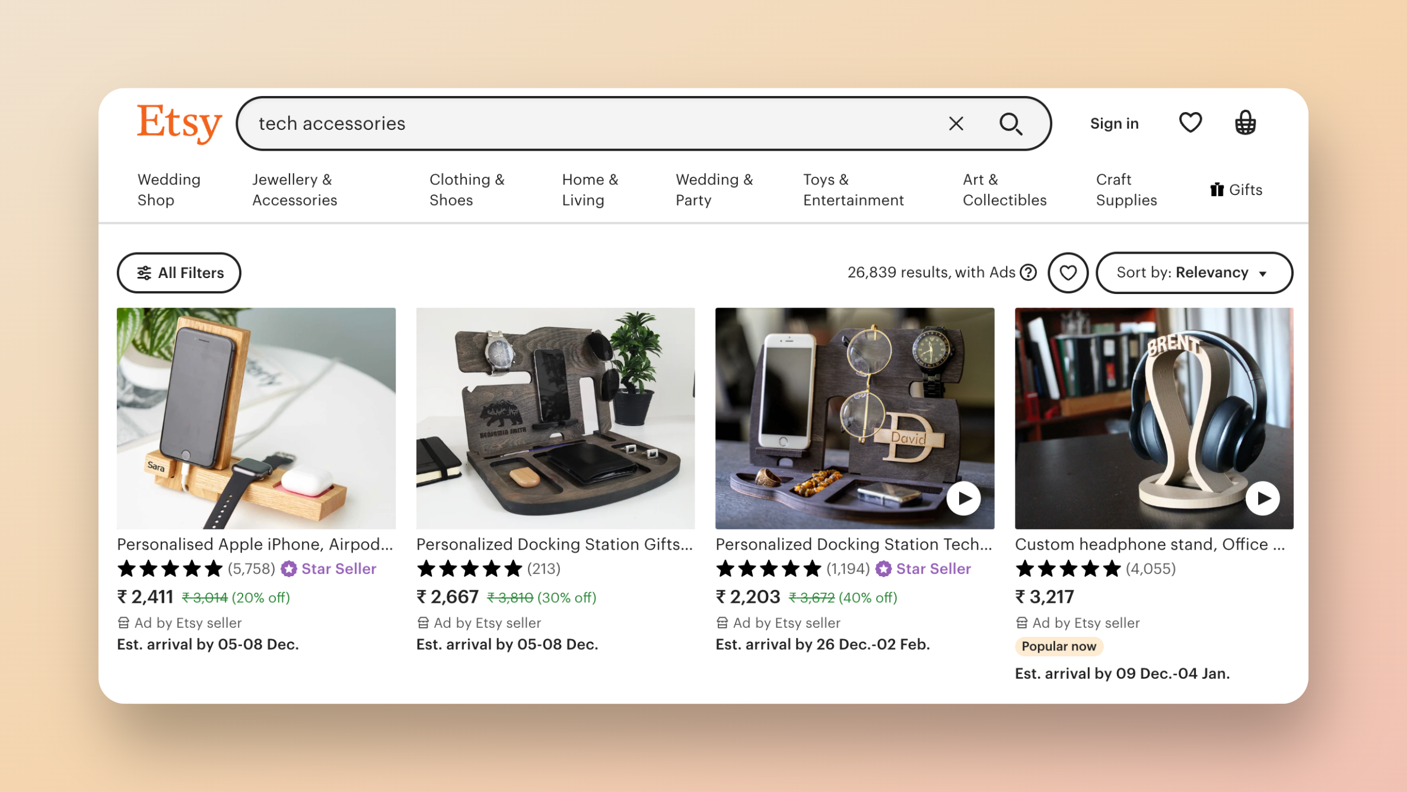Select the Home & Living menu item
Screen dimensions: 1407x792
[x=590, y=189]
